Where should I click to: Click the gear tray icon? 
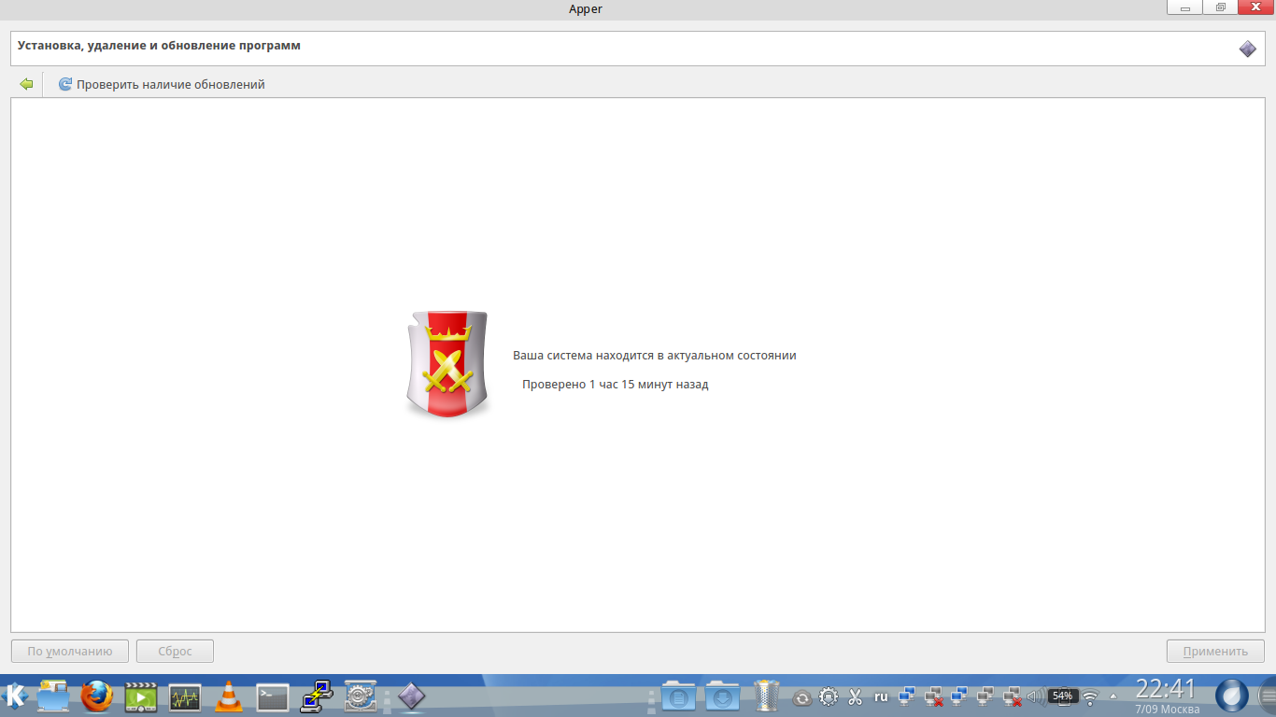point(829,696)
